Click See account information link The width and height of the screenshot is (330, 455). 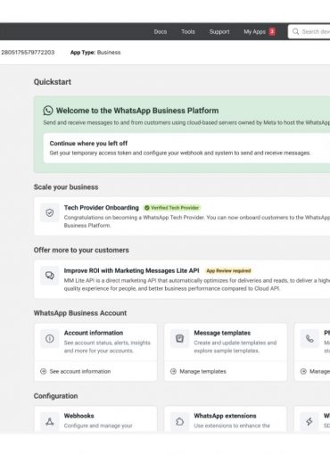[80, 371]
